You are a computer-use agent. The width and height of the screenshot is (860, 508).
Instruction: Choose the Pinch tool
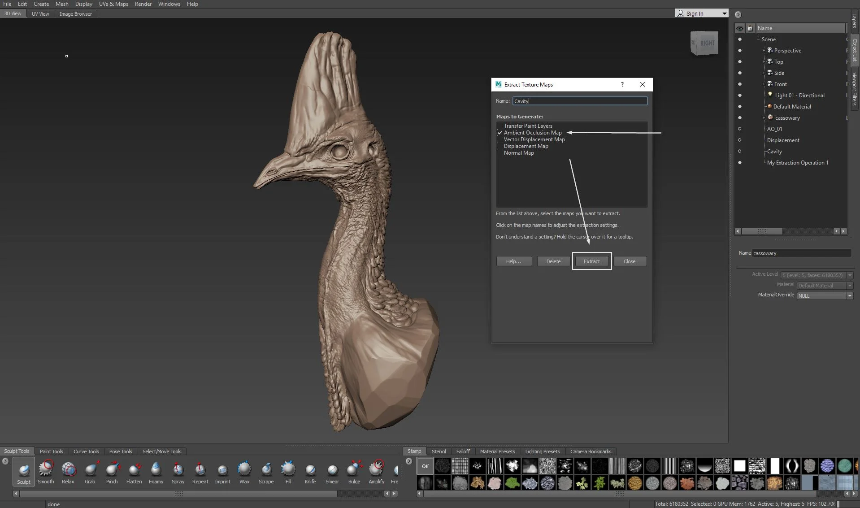tap(112, 471)
